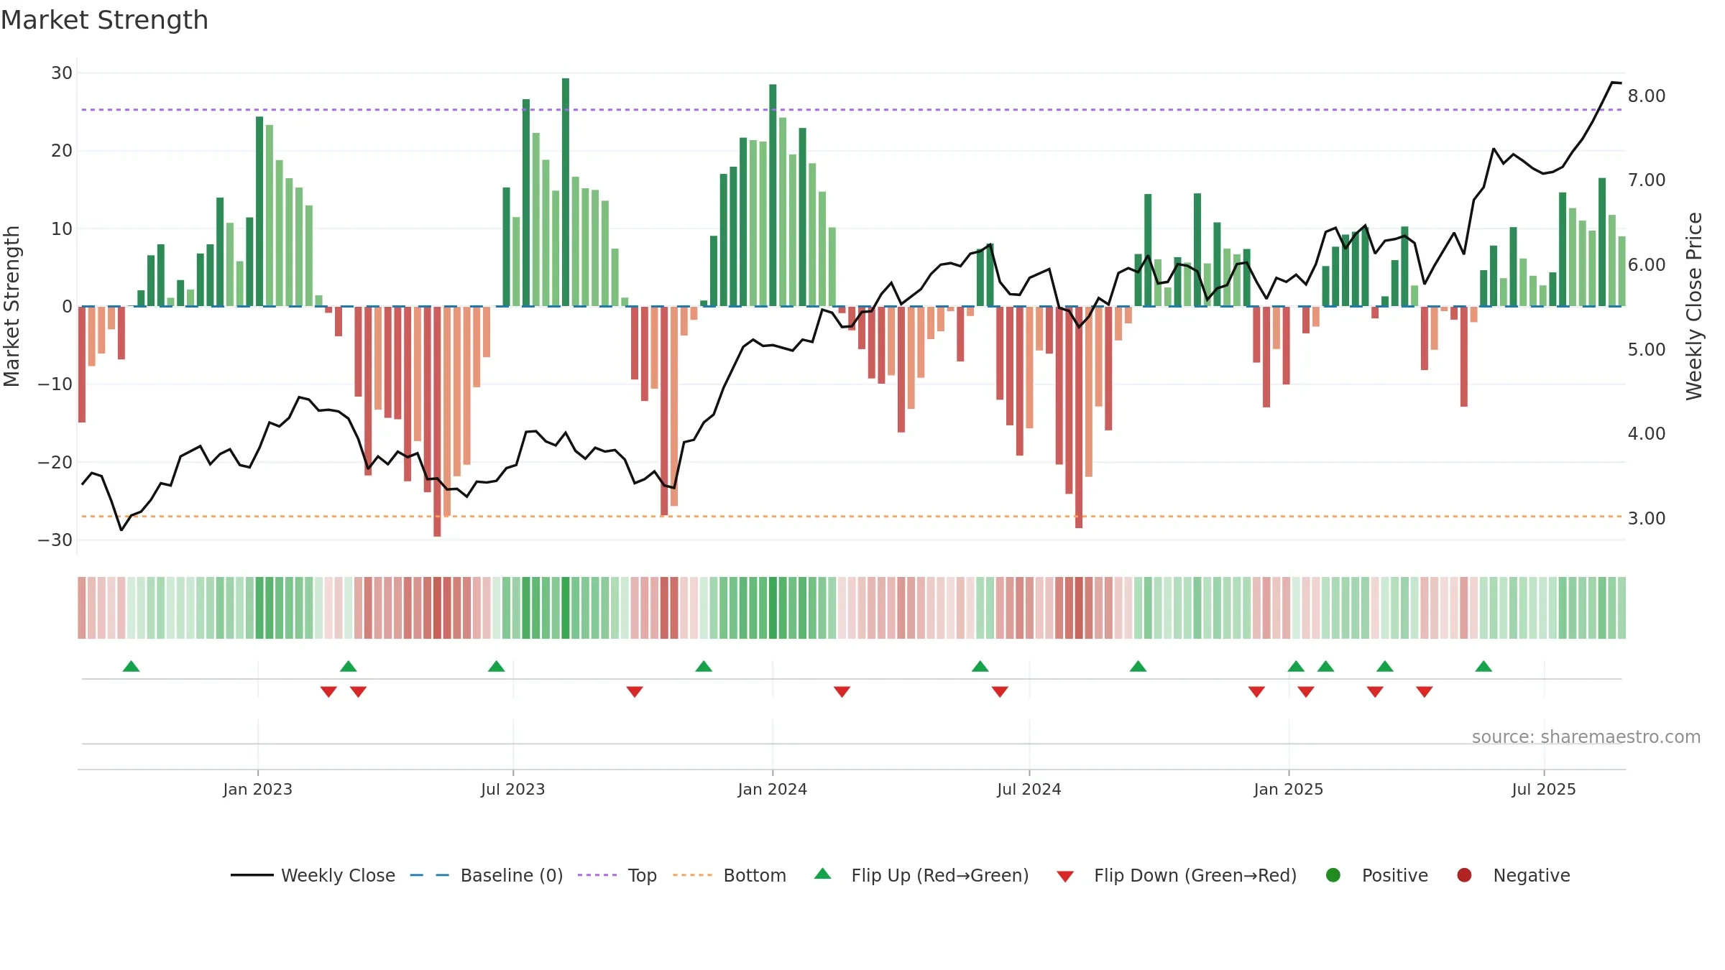Click the 'Jan 2024' x-axis label
1725x970 pixels.
click(x=773, y=790)
